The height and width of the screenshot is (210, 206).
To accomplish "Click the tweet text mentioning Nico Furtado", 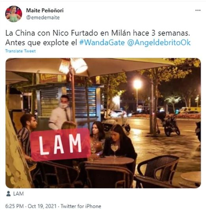I will 98,33.
